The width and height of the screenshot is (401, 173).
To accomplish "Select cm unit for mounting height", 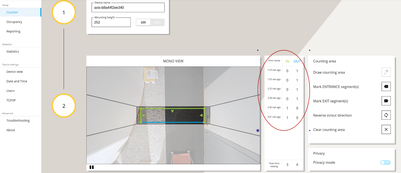I will click(143, 22).
